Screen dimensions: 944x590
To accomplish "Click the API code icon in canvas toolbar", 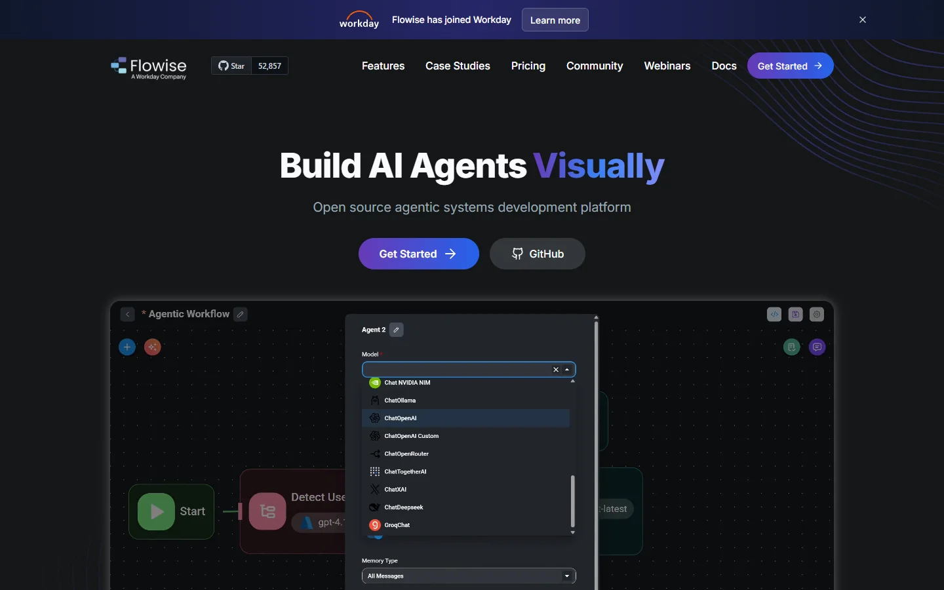I will click(x=774, y=314).
